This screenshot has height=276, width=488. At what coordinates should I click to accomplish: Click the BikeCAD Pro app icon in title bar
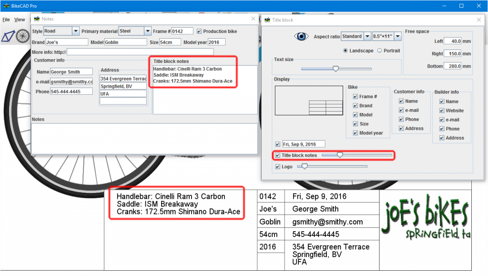coord(6,6)
